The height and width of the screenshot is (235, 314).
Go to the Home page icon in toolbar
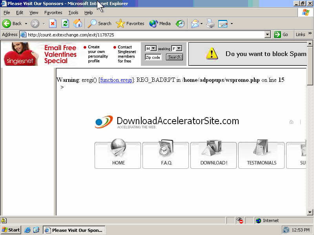click(x=78, y=23)
